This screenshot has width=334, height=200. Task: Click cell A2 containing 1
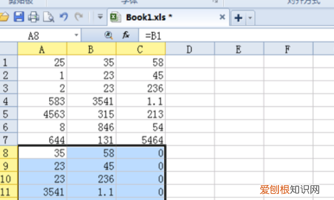pyautogui.click(x=42, y=74)
